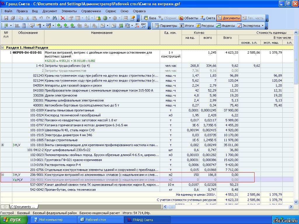Switch to the Документы view mode
The height and width of the screenshot is (224, 299).
229,18
